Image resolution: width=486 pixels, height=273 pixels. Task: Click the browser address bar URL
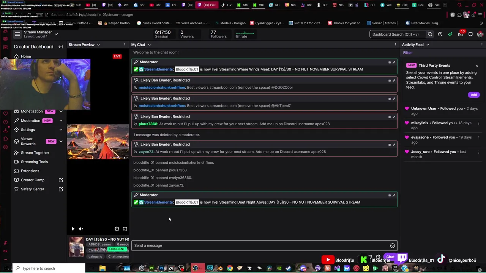tap(92, 14)
